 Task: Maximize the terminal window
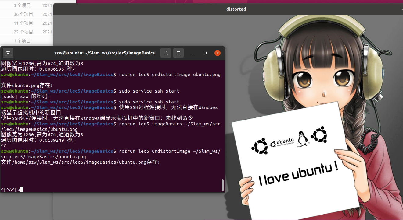[205, 53]
